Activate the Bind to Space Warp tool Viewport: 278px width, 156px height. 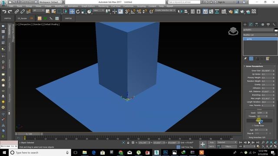(x=28, y=12)
